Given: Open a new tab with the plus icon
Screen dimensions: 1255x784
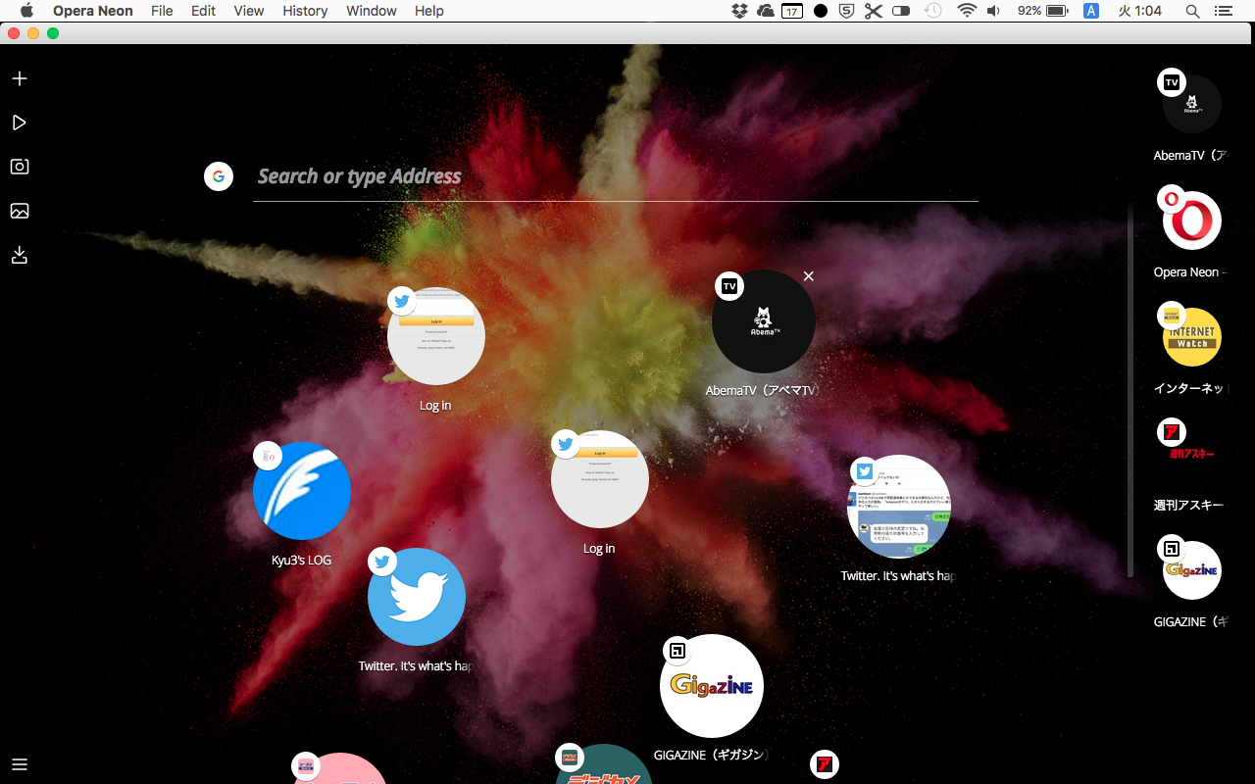Looking at the screenshot, I should coord(20,78).
